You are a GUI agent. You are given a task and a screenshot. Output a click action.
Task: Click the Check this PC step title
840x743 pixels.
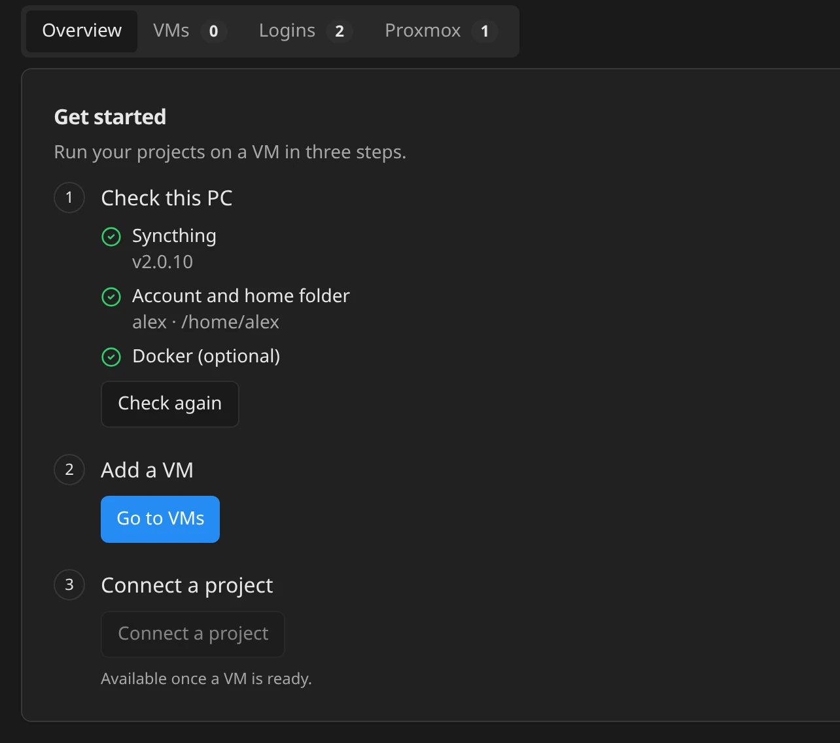167,198
